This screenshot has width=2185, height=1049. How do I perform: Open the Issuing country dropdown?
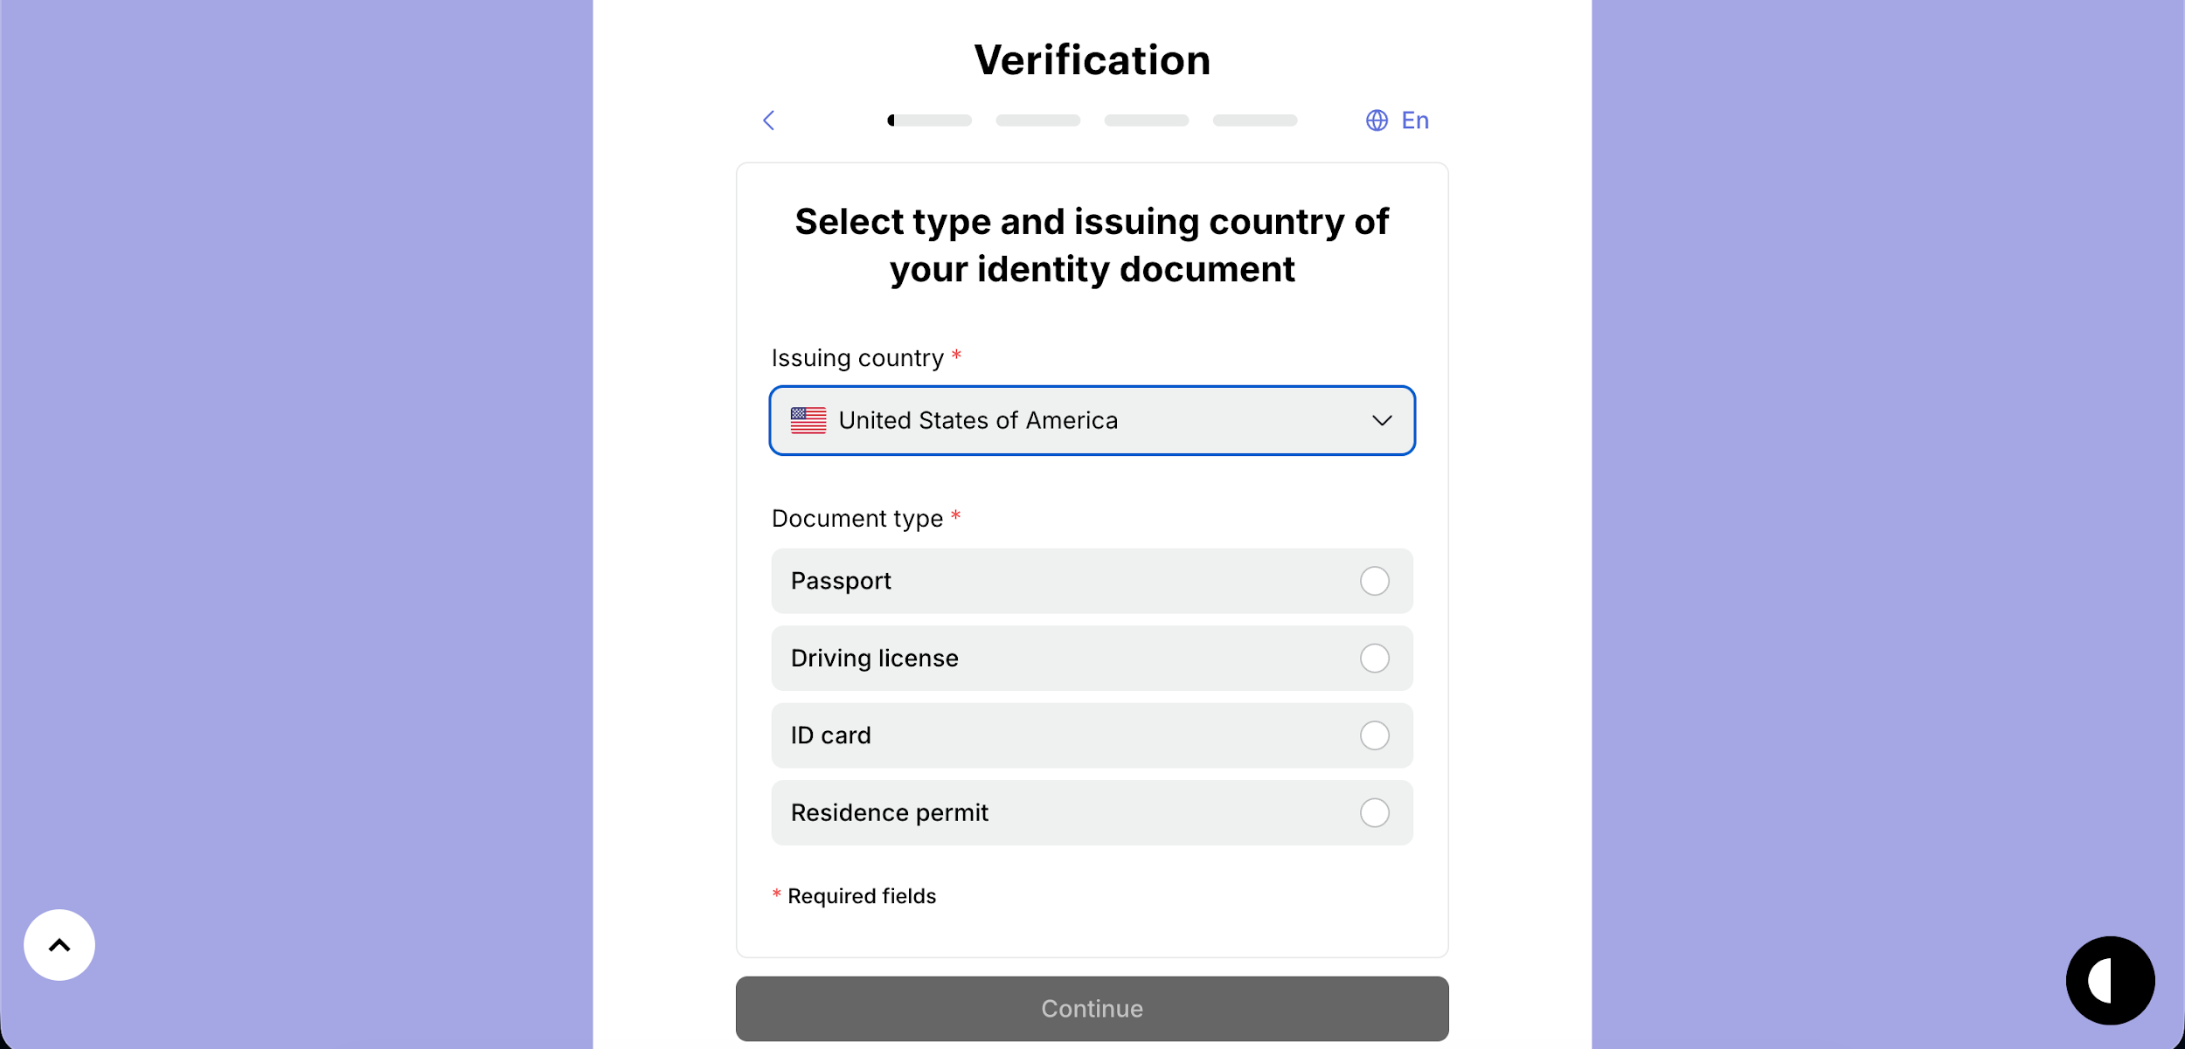pyautogui.click(x=1092, y=420)
